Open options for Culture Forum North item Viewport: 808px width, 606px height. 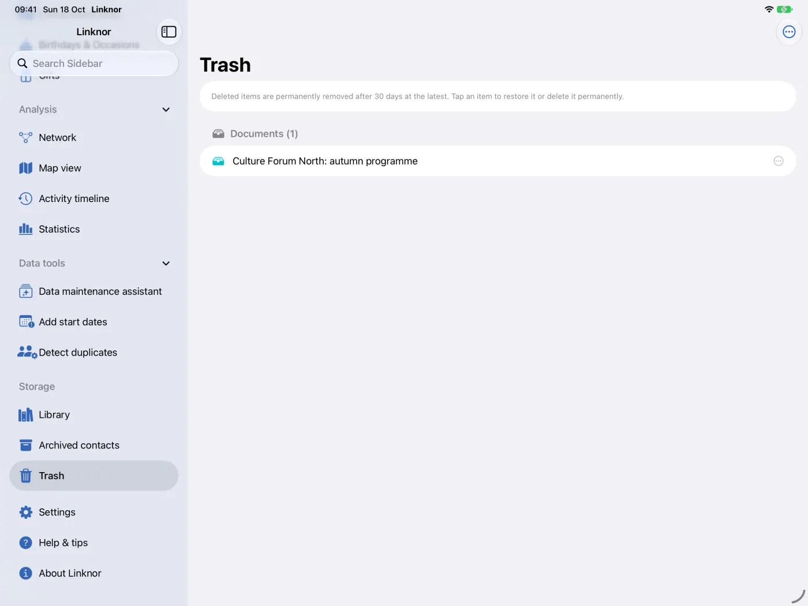click(779, 161)
